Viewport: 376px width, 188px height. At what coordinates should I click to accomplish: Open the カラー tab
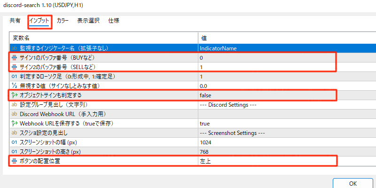[63, 21]
